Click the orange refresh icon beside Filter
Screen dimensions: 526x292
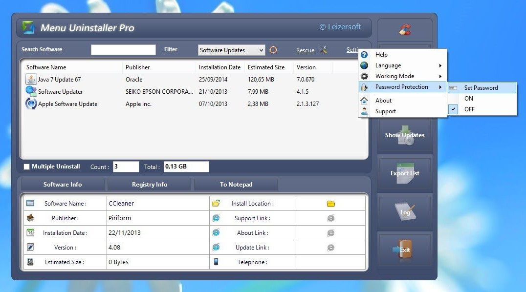pos(273,50)
